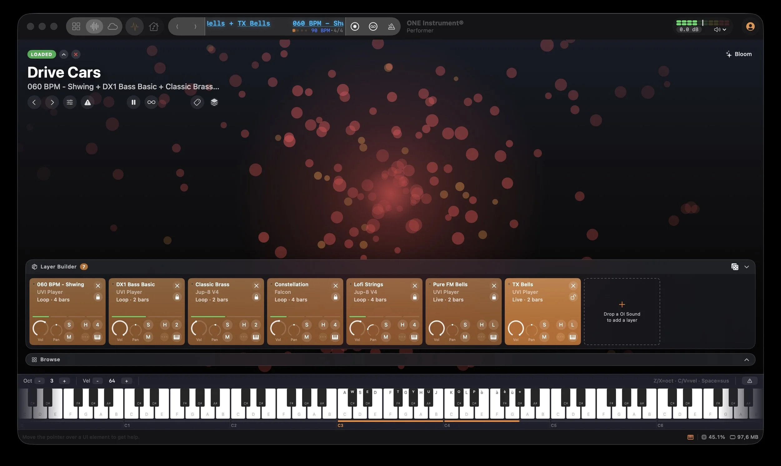Open the tape loop icon in top bar
Screen dimensions: 781x466
tap(373, 27)
